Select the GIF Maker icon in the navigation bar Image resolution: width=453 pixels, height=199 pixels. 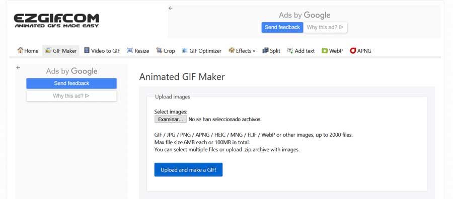(x=48, y=50)
